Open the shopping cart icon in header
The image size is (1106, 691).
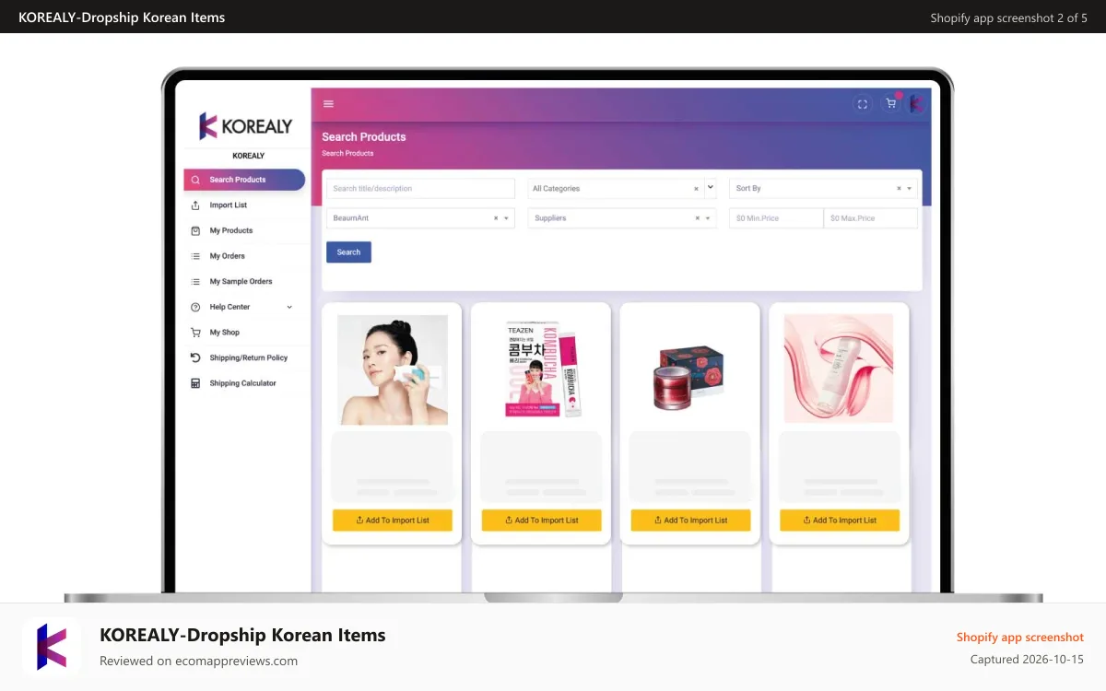890,104
